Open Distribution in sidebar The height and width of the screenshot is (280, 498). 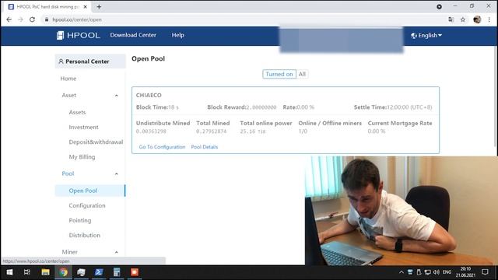[85, 235]
